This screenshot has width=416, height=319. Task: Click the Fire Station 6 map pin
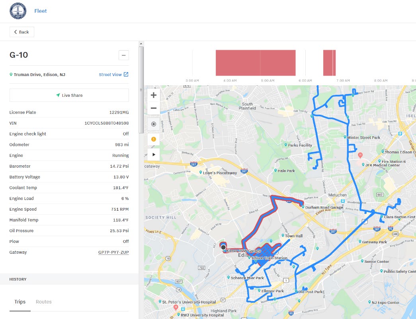click(379, 161)
